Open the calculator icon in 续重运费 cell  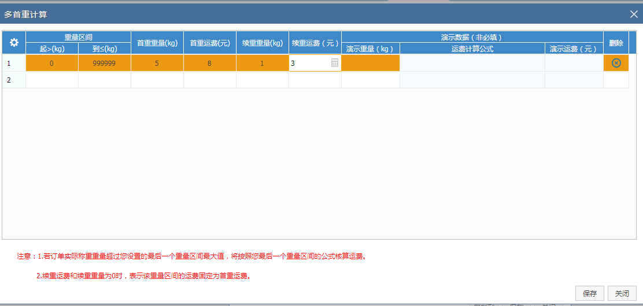(x=335, y=63)
